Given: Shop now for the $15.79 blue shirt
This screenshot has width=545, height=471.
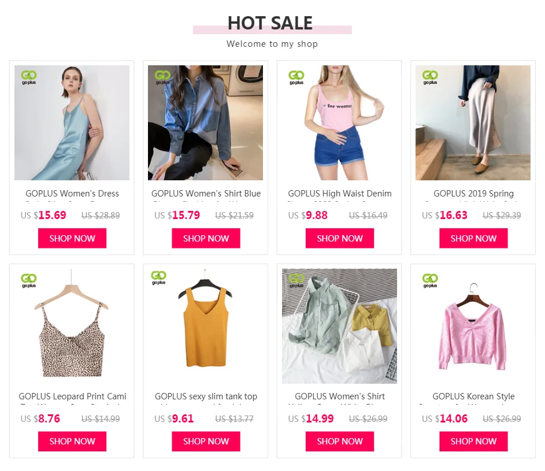Looking at the screenshot, I should pos(206,238).
